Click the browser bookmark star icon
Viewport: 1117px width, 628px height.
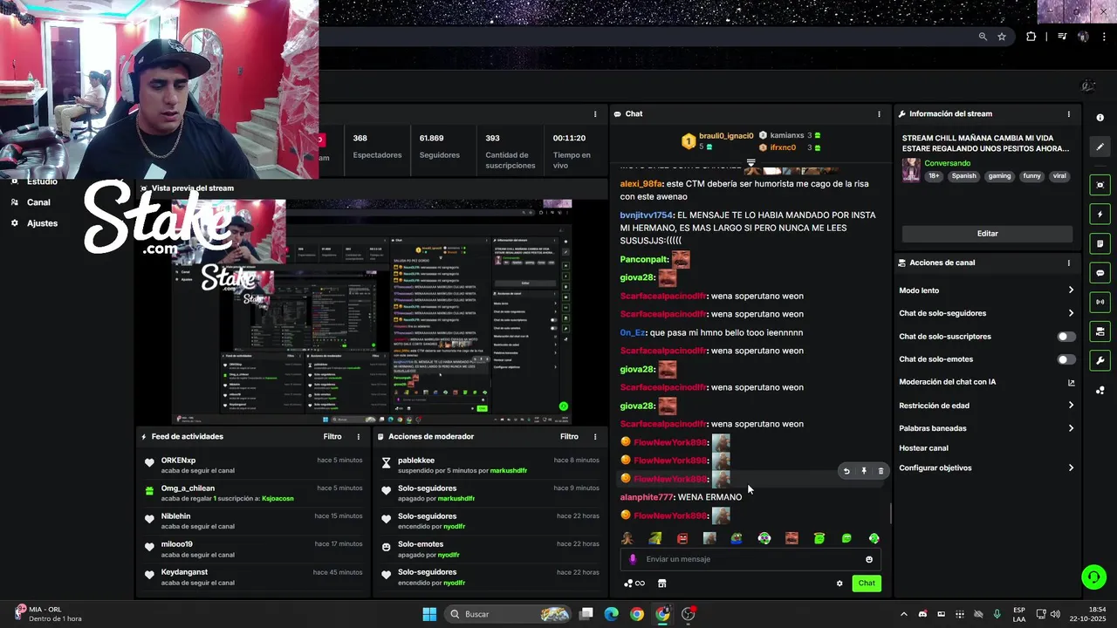pyautogui.click(x=1002, y=37)
